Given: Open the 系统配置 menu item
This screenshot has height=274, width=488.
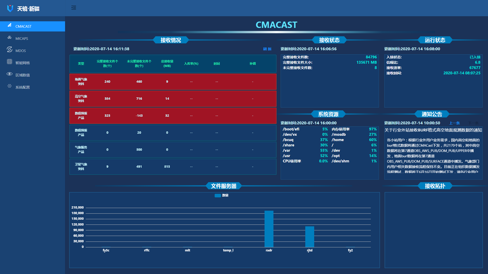Looking at the screenshot, I should tap(33, 87).
